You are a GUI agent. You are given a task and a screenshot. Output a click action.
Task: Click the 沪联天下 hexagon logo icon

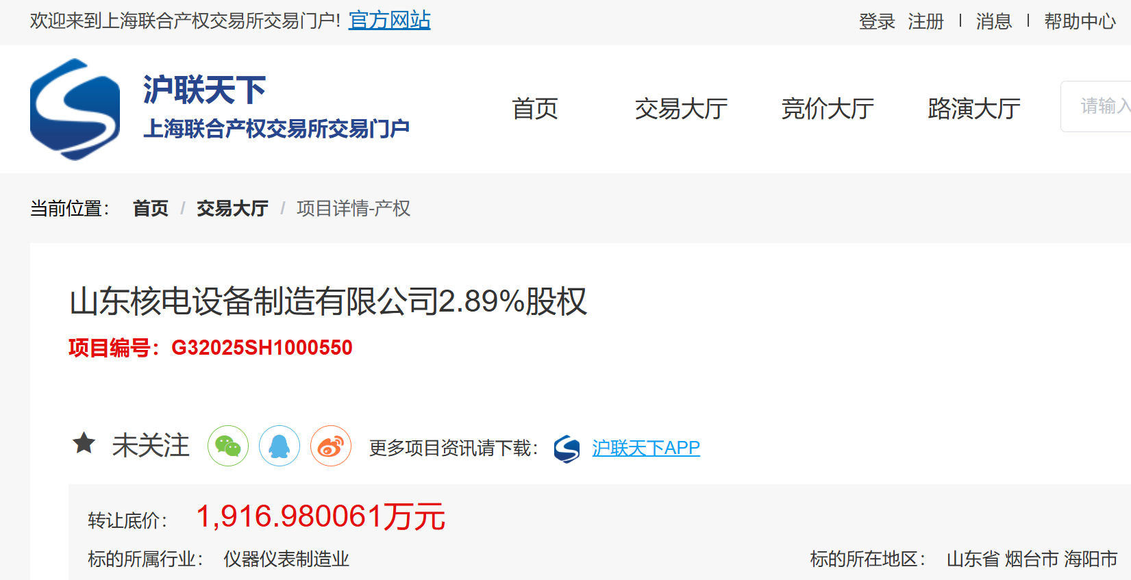coord(75,110)
